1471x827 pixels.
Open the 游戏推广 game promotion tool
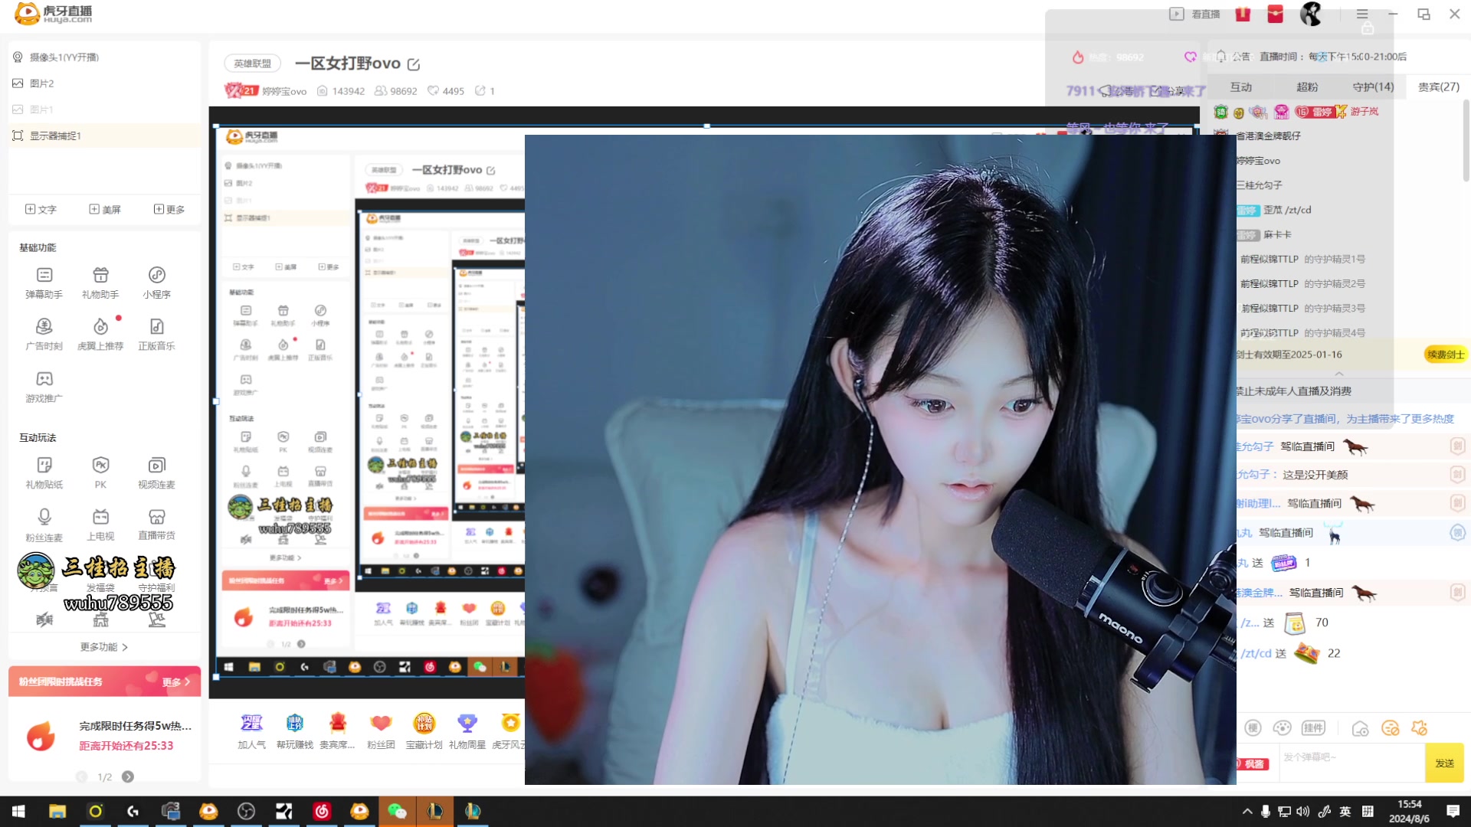pyautogui.click(x=44, y=386)
